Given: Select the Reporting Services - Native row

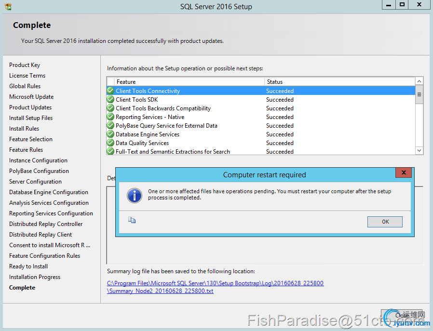Looking at the screenshot, I should click(x=261, y=117).
